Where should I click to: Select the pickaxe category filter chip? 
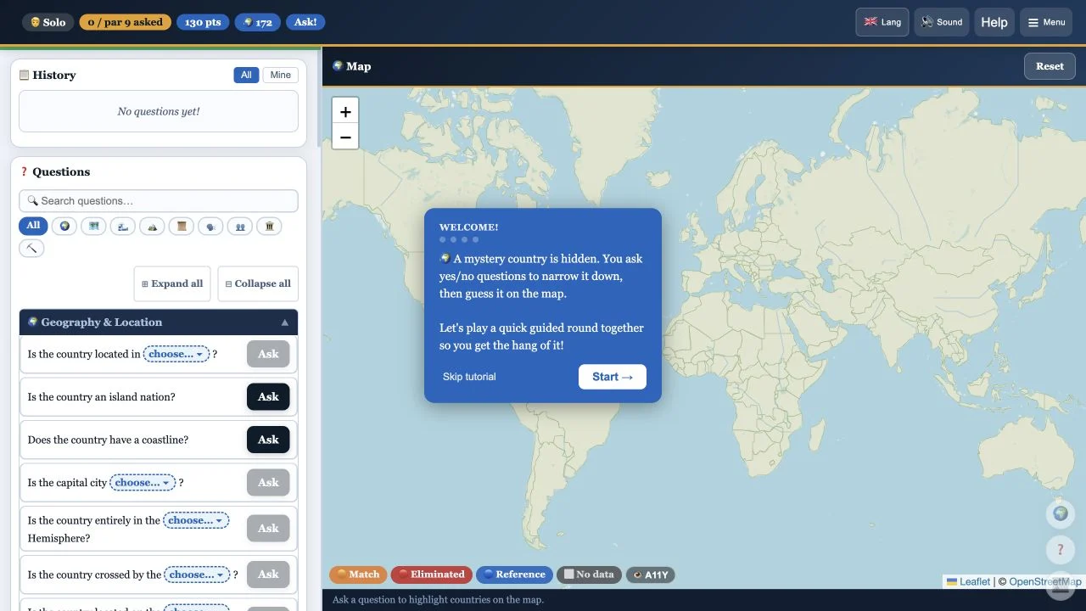[x=31, y=249]
